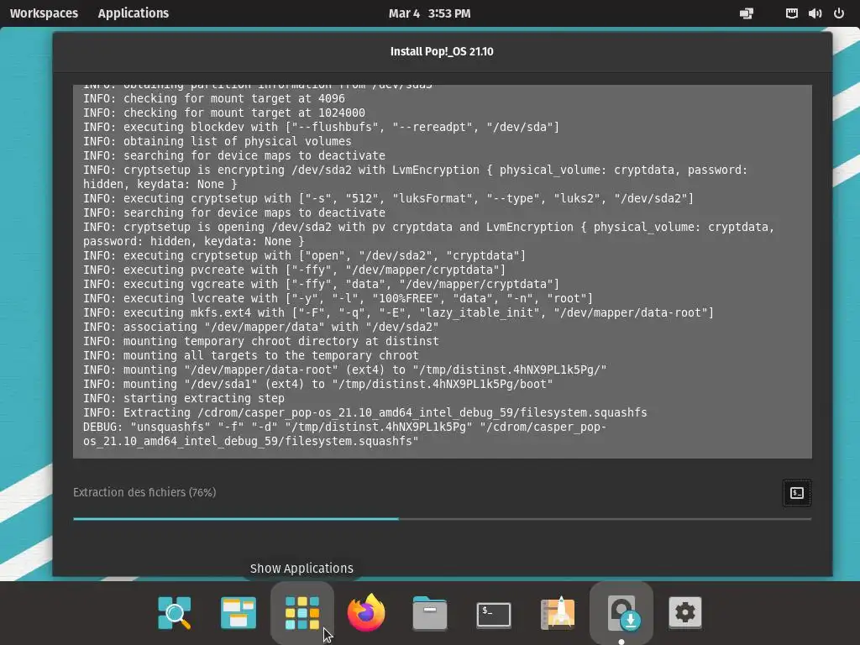Click the display/screen tray icon
This screenshot has width=860, height=645.
747,13
